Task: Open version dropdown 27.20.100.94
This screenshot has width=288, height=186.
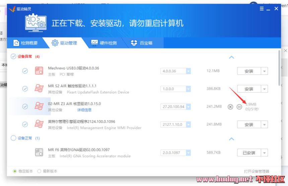Action: click(188, 107)
